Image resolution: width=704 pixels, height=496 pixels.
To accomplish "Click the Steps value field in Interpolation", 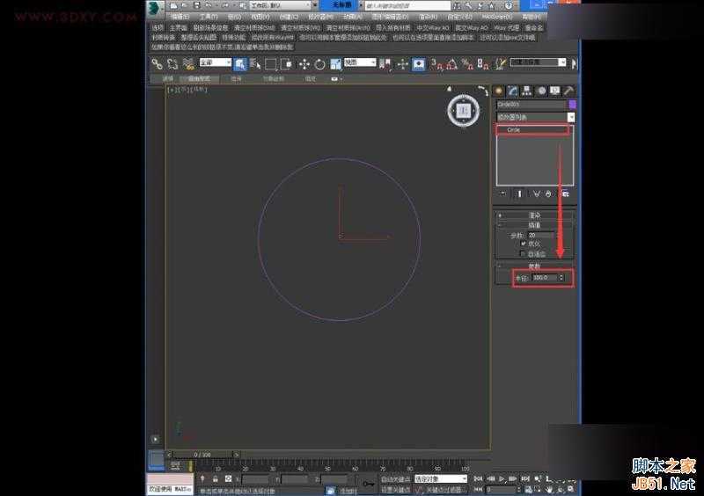I will (540, 235).
